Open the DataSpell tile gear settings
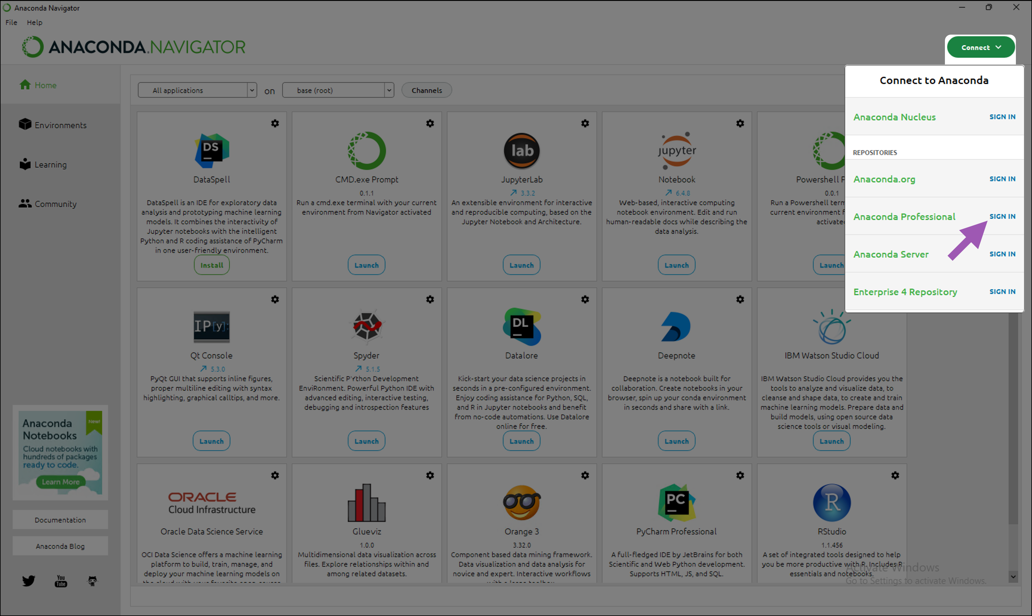The image size is (1032, 616). 275,123
